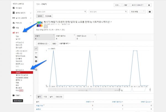Open the 일별 interval dropdown
The image size is (166, 112).
pyautogui.click(x=55, y=43)
